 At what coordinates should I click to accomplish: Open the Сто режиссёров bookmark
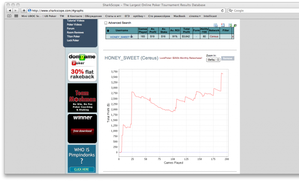(159, 16)
